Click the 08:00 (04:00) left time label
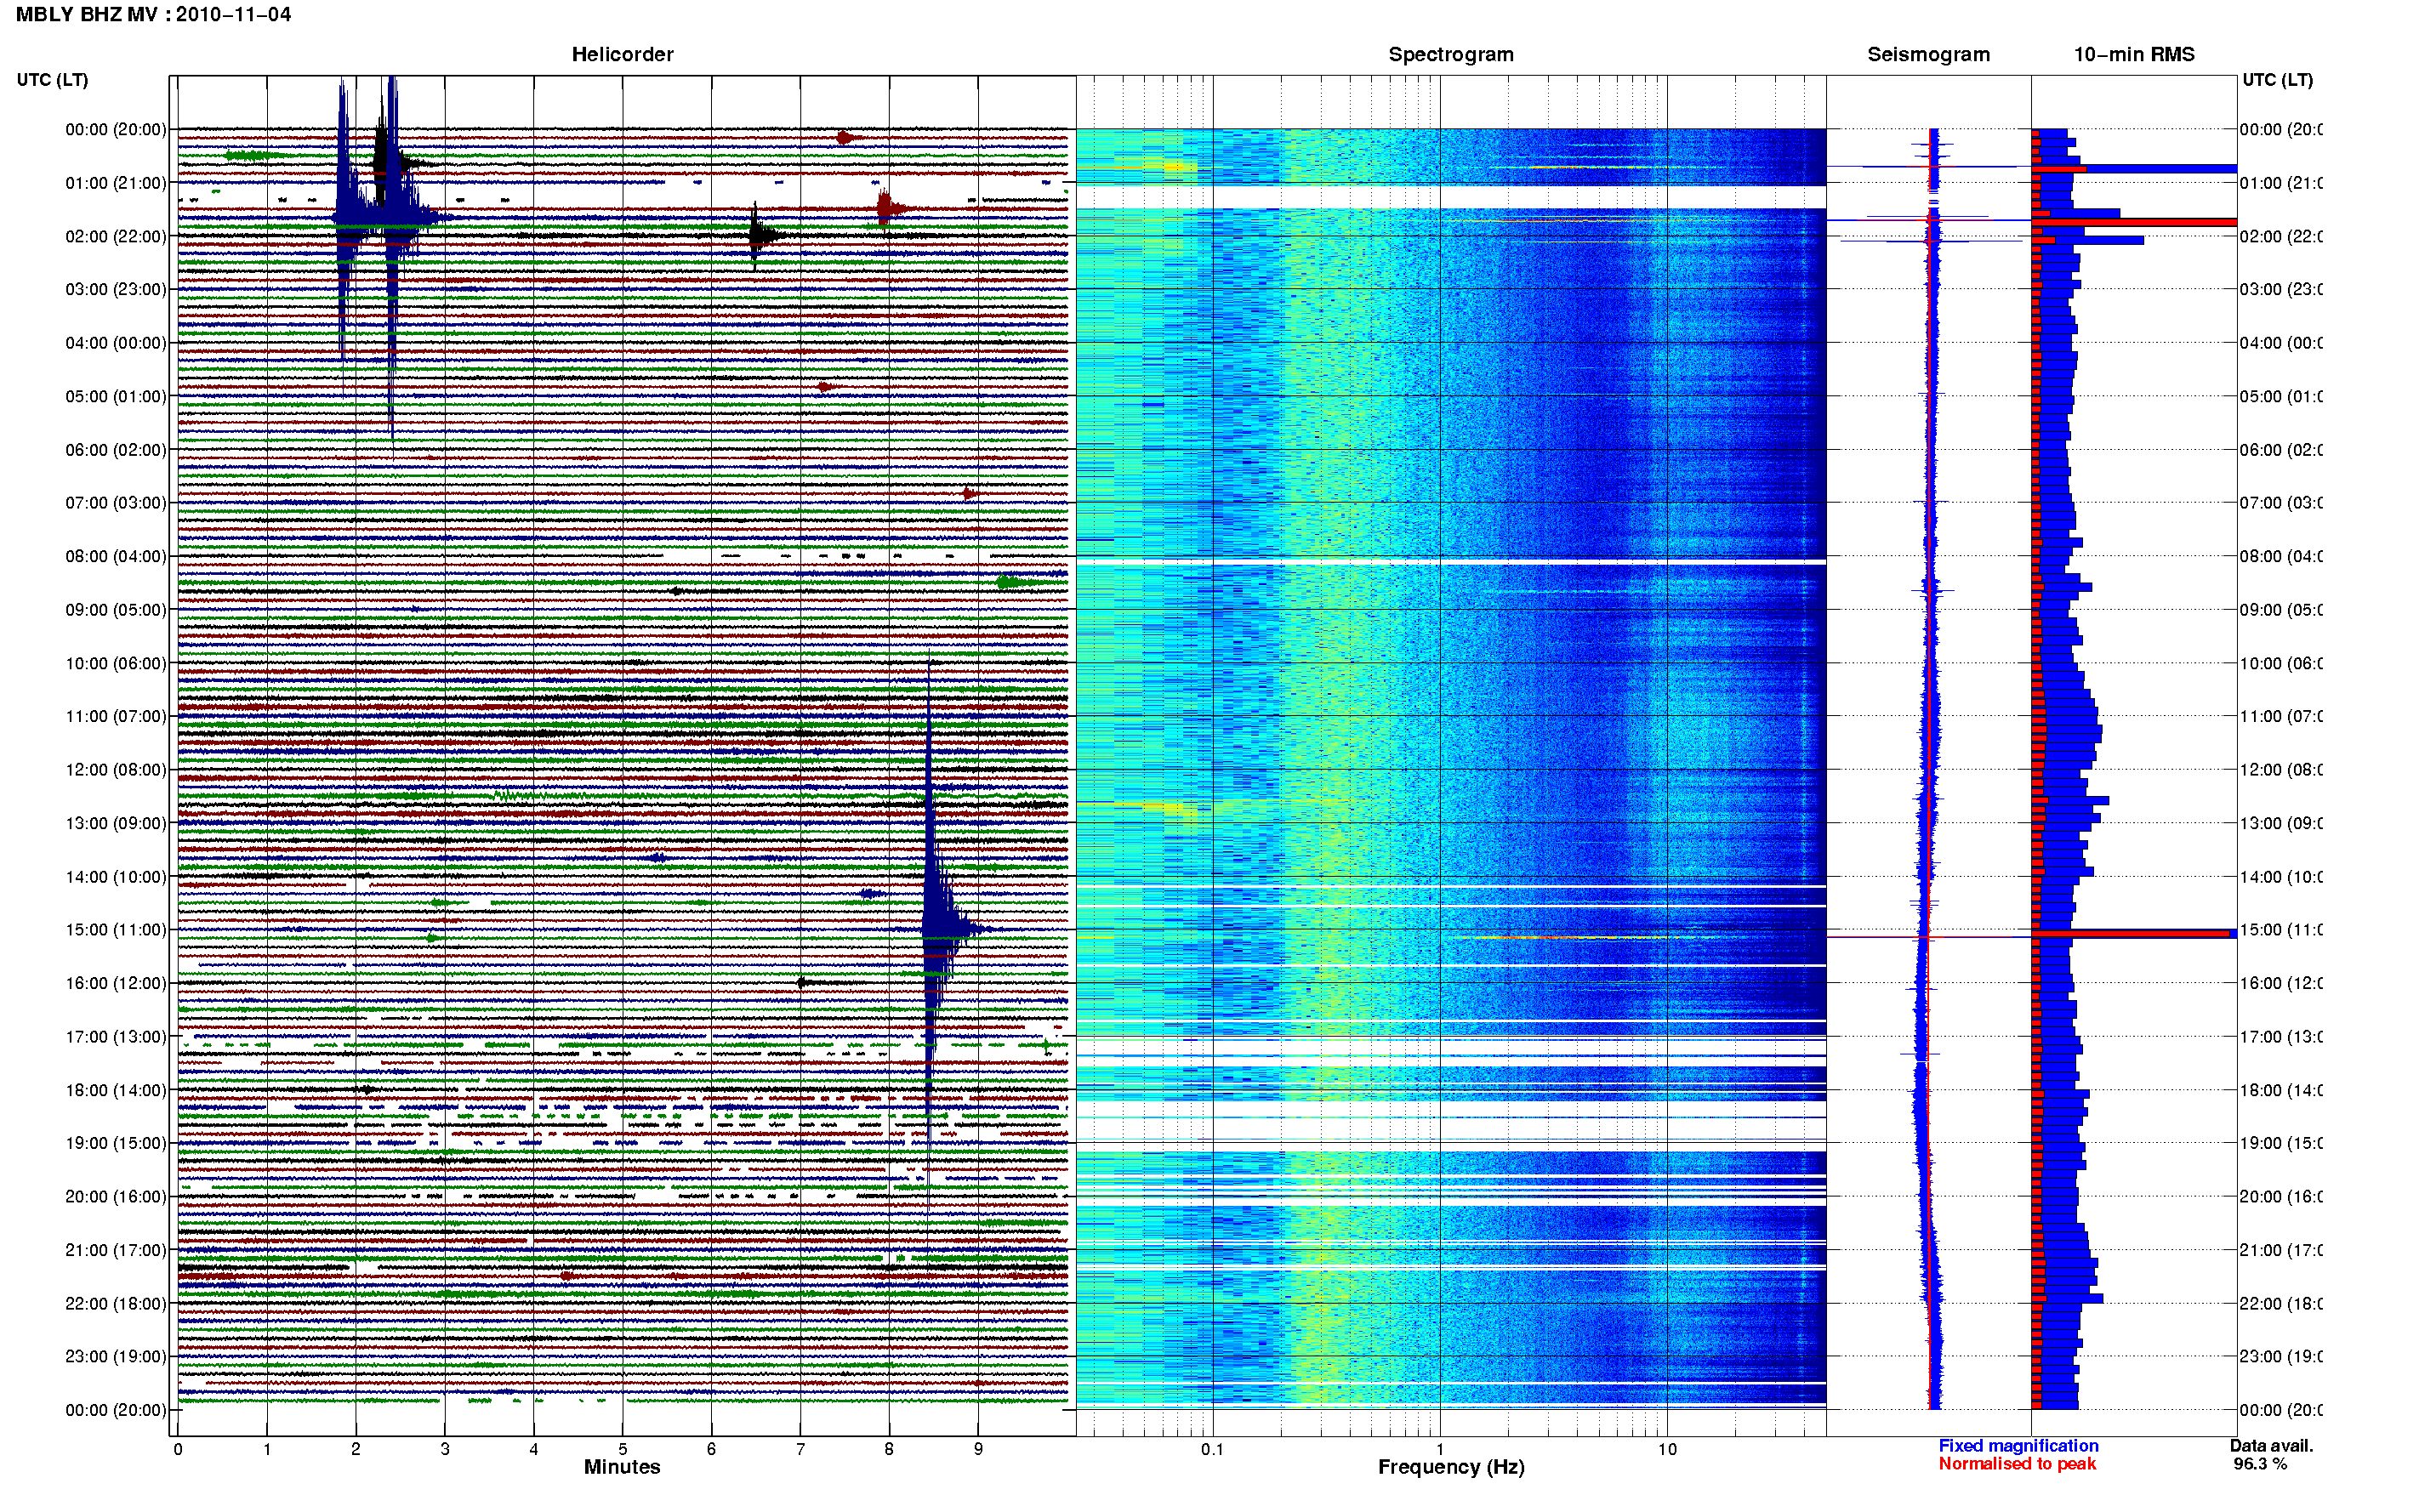 [x=115, y=556]
